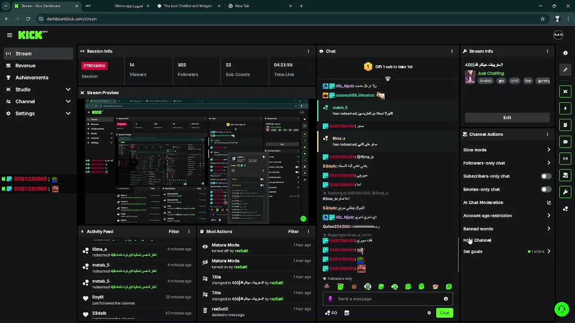Open the Stream info three-dot menu
575x323 pixels.
[547, 51]
